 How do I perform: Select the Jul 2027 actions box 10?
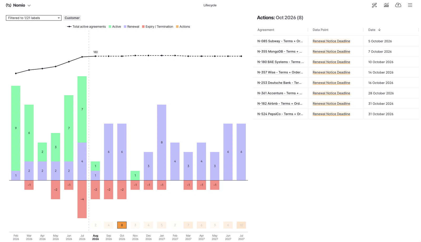[x=241, y=225]
